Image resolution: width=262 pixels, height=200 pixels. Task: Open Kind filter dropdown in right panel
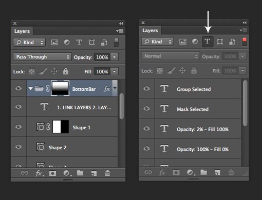pyautogui.click(x=157, y=42)
